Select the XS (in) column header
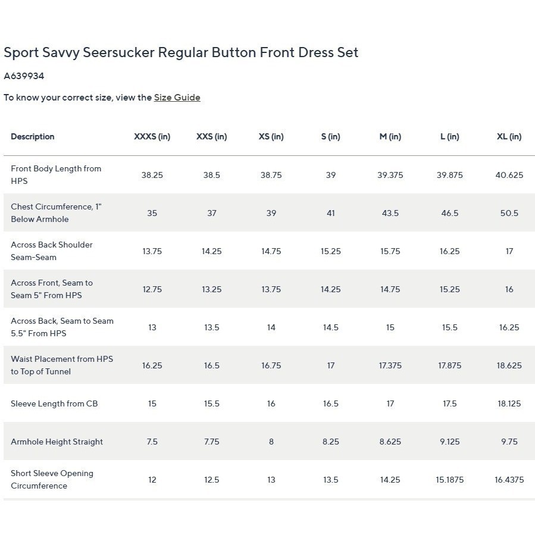 (271, 136)
